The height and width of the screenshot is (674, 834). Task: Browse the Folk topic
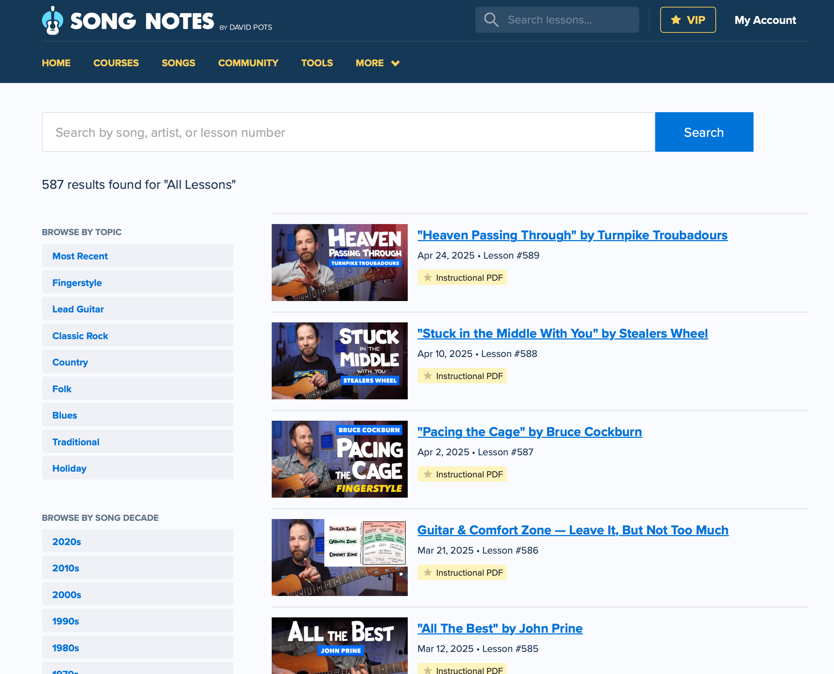pos(138,388)
